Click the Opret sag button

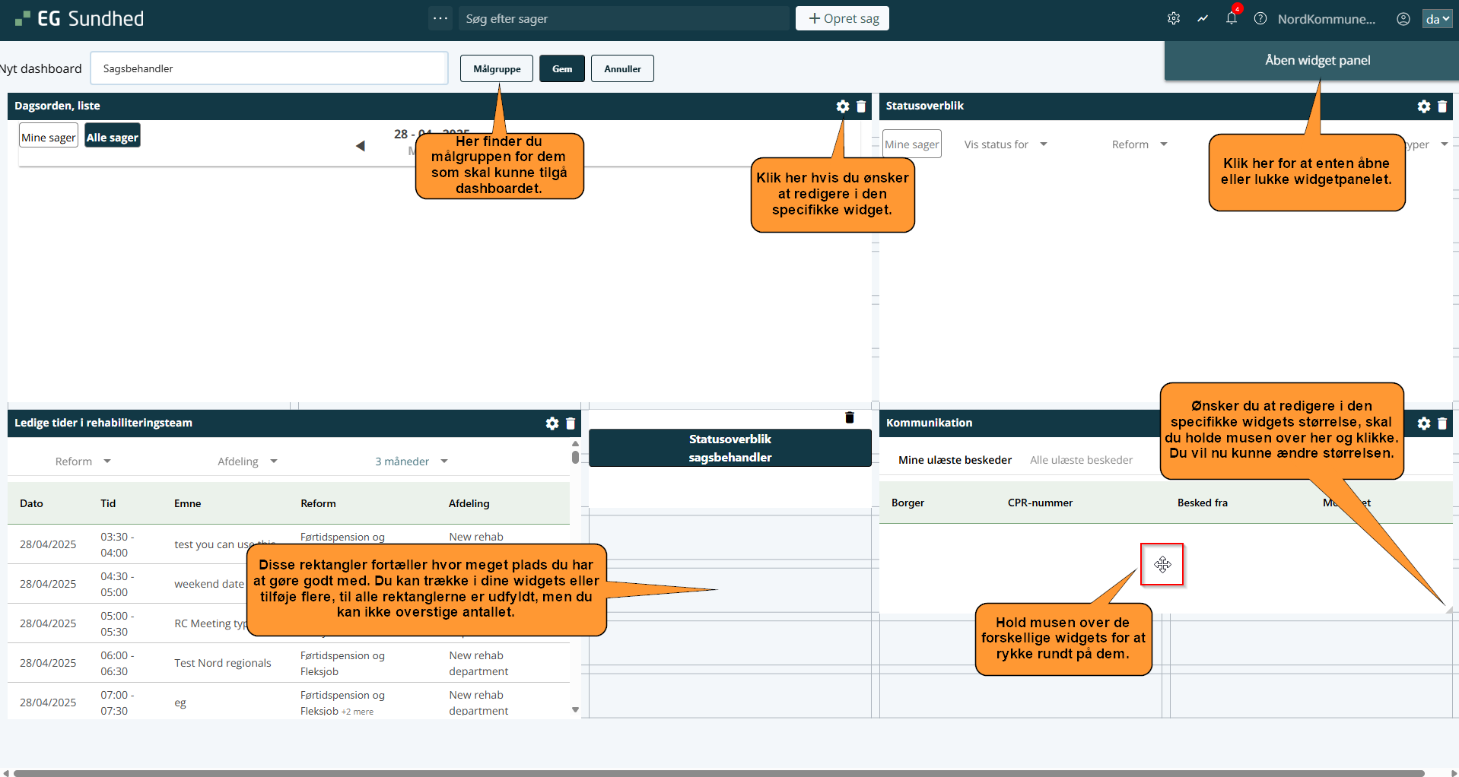click(x=842, y=18)
